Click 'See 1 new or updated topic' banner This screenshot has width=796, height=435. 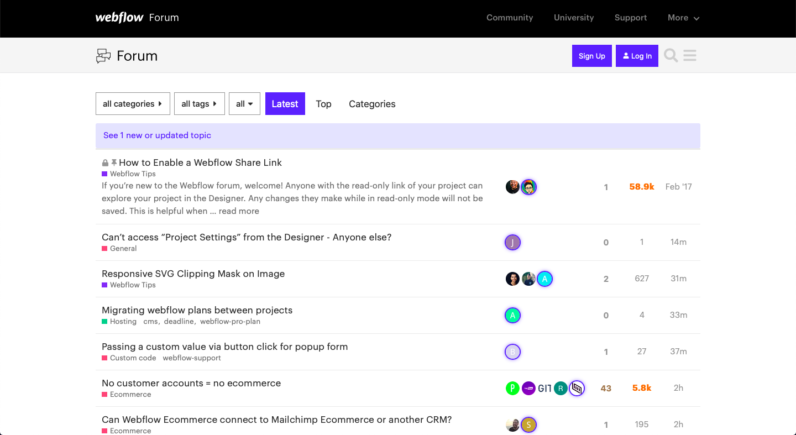[398, 136]
